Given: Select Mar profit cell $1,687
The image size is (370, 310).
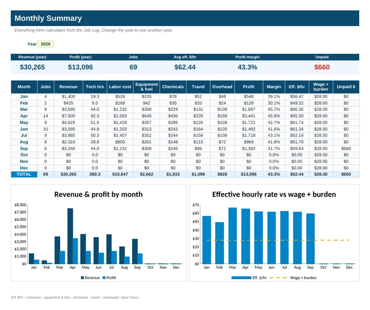Looking at the screenshot, I should click(249, 109).
